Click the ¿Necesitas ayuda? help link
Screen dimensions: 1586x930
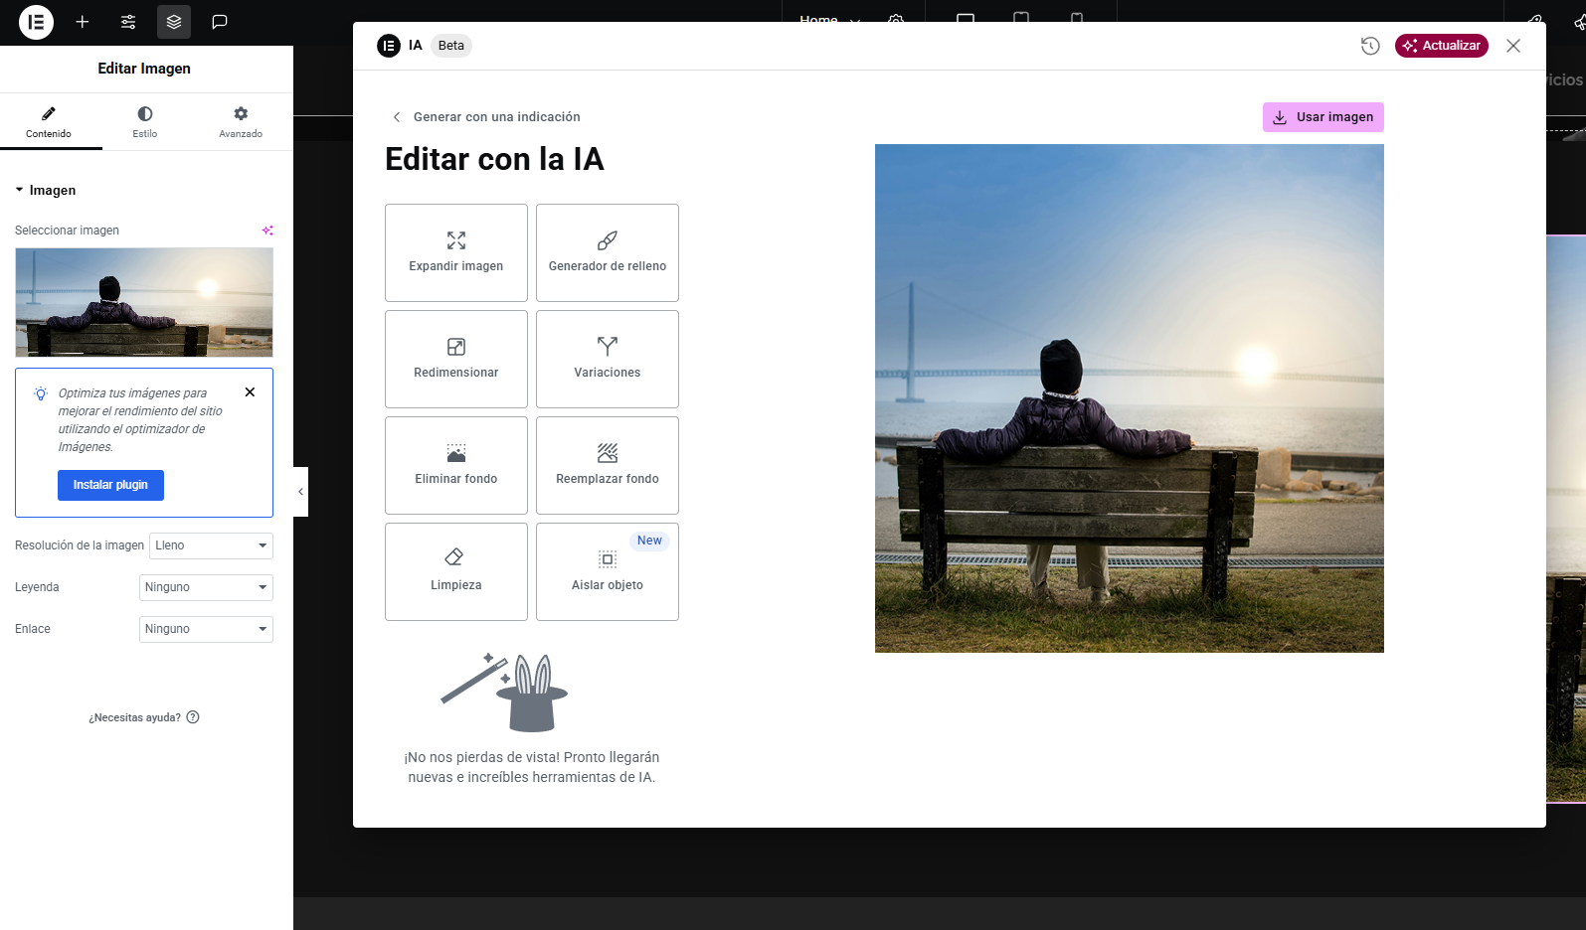click(144, 717)
